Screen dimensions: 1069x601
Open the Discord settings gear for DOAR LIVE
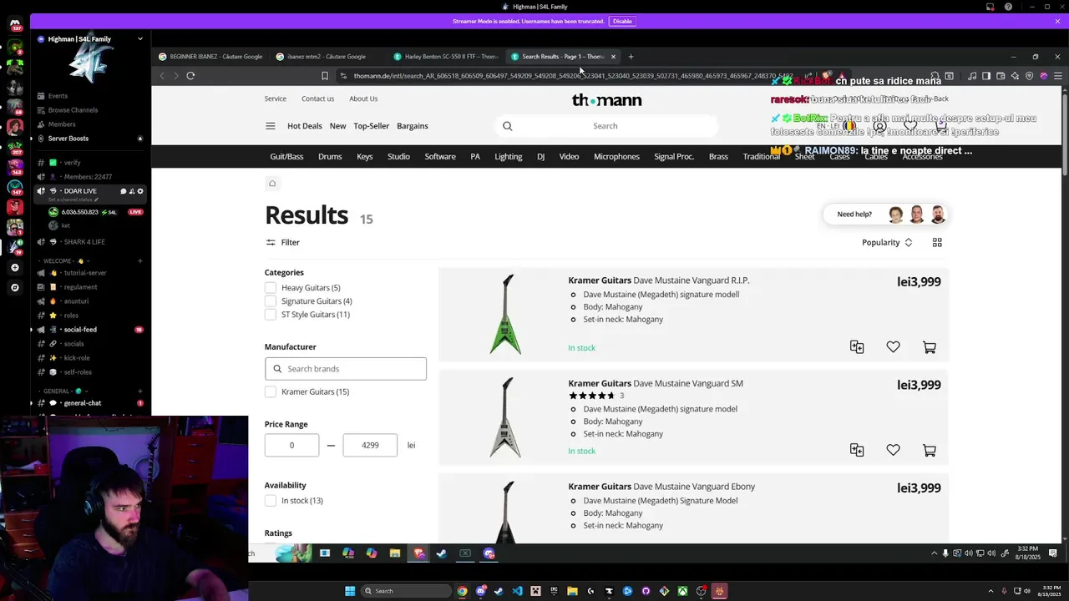(x=139, y=191)
